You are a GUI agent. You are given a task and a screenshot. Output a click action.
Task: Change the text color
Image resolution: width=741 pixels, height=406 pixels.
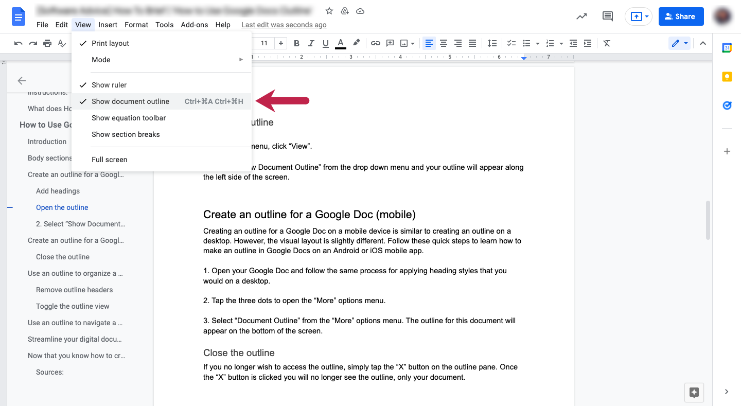(340, 43)
